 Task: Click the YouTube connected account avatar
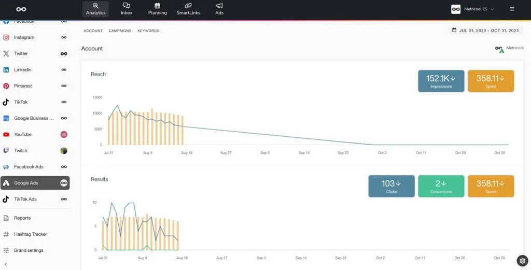coord(64,134)
